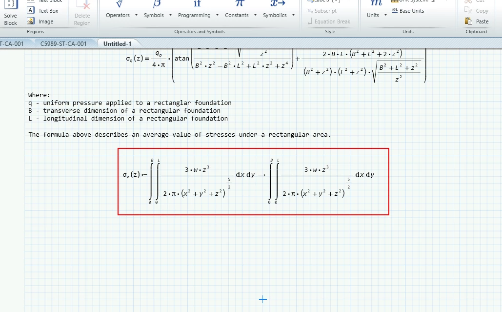This screenshot has height=312, width=502.
Task: Open the Symbolics x-arrow icon
Action: (x=278, y=4)
